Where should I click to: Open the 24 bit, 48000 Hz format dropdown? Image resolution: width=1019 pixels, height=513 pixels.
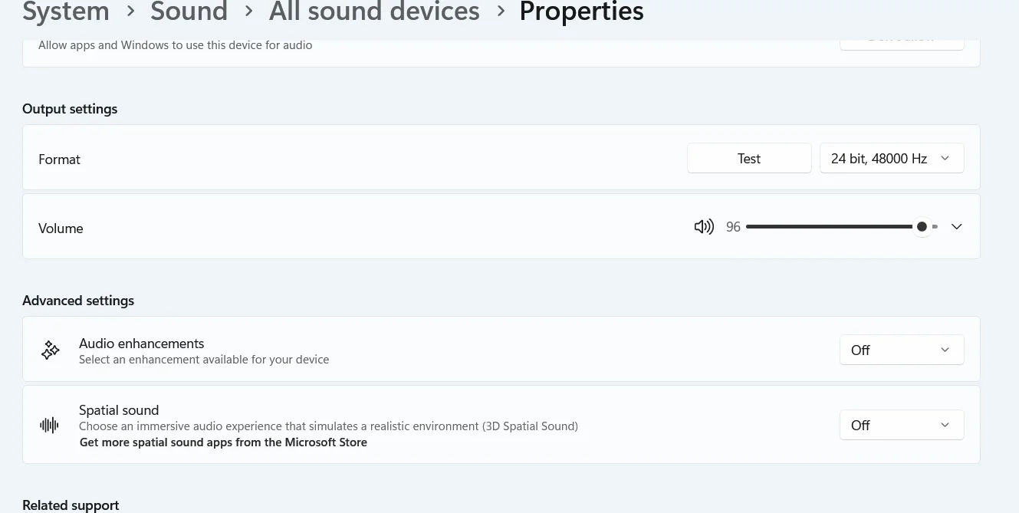click(891, 159)
